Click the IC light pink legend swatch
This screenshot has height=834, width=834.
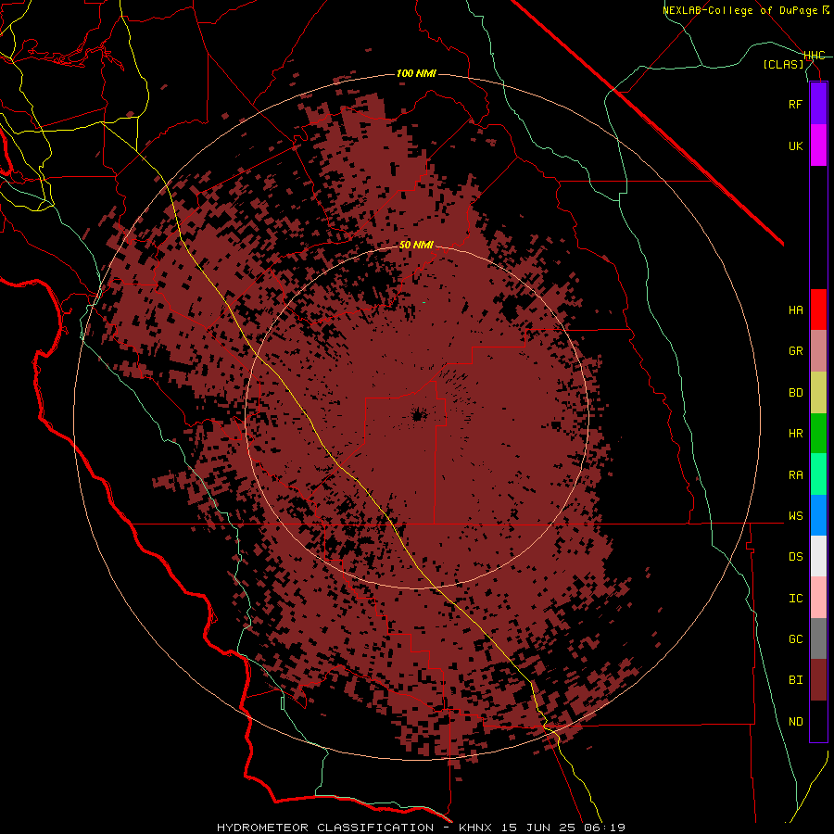click(x=818, y=598)
